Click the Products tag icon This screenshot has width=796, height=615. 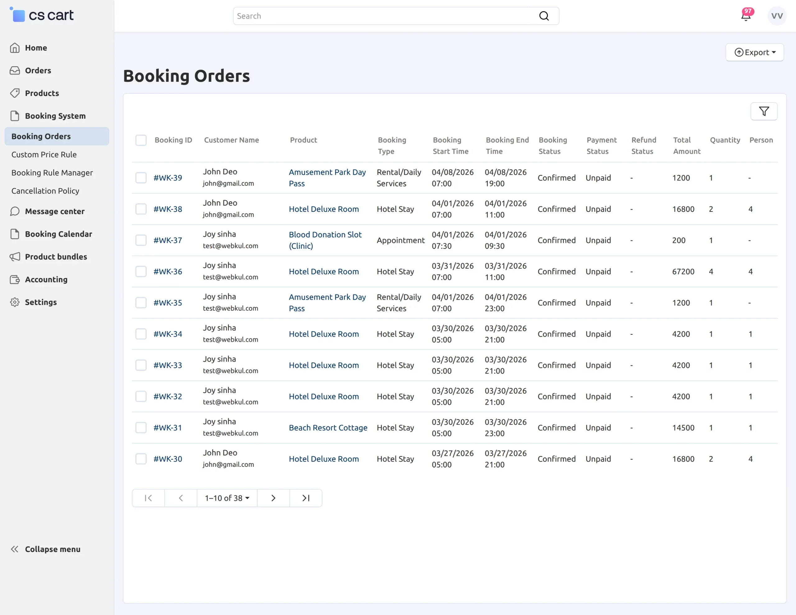tap(15, 93)
